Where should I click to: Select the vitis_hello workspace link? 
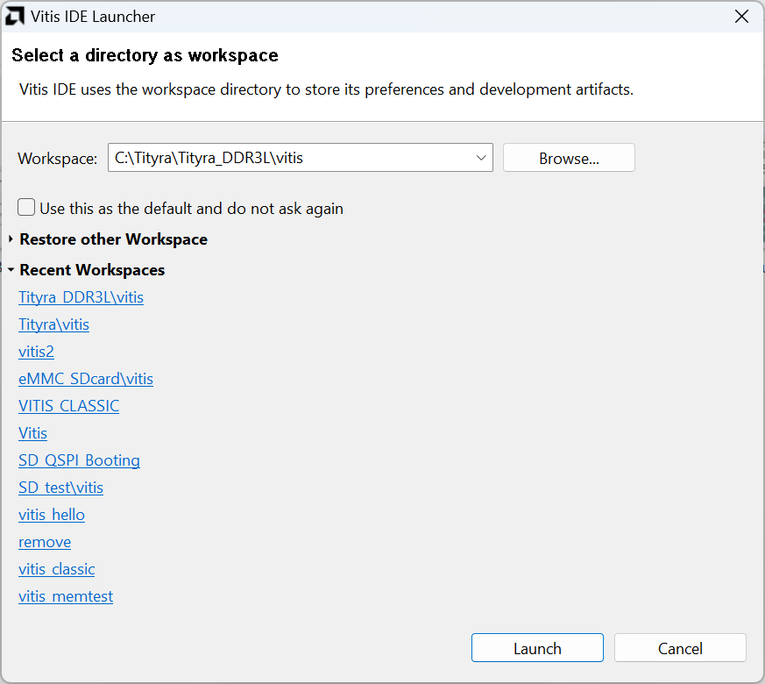52,515
